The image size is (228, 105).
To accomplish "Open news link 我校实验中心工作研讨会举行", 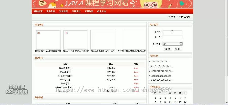I will tap(48, 51).
